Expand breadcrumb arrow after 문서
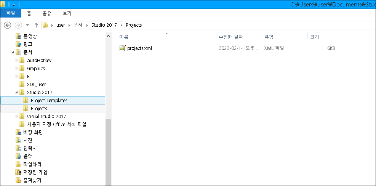The image size is (376, 186). click(87, 25)
